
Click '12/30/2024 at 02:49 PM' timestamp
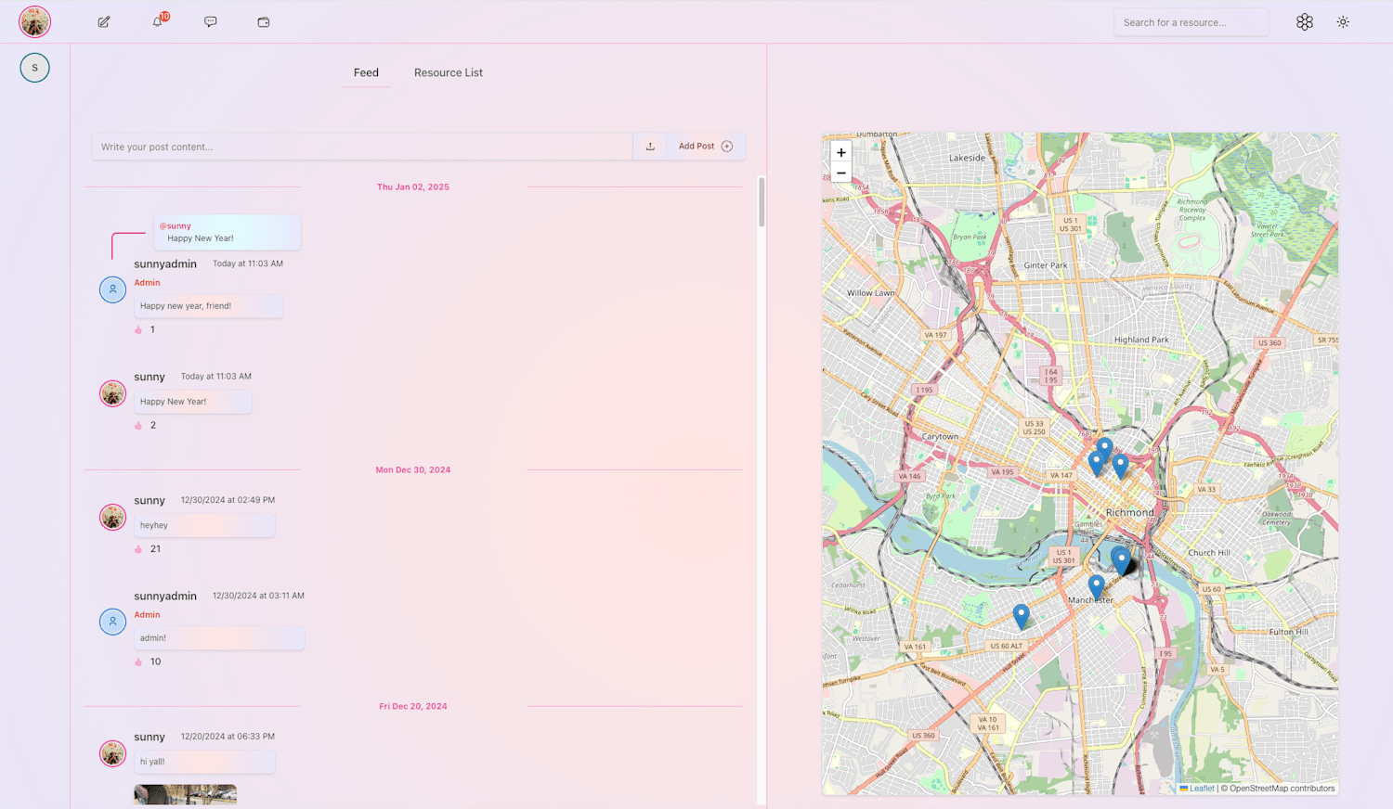tap(228, 500)
